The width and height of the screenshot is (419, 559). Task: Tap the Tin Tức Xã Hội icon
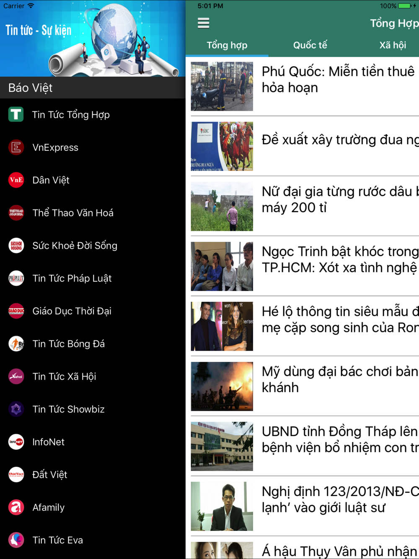pyautogui.click(x=16, y=376)
